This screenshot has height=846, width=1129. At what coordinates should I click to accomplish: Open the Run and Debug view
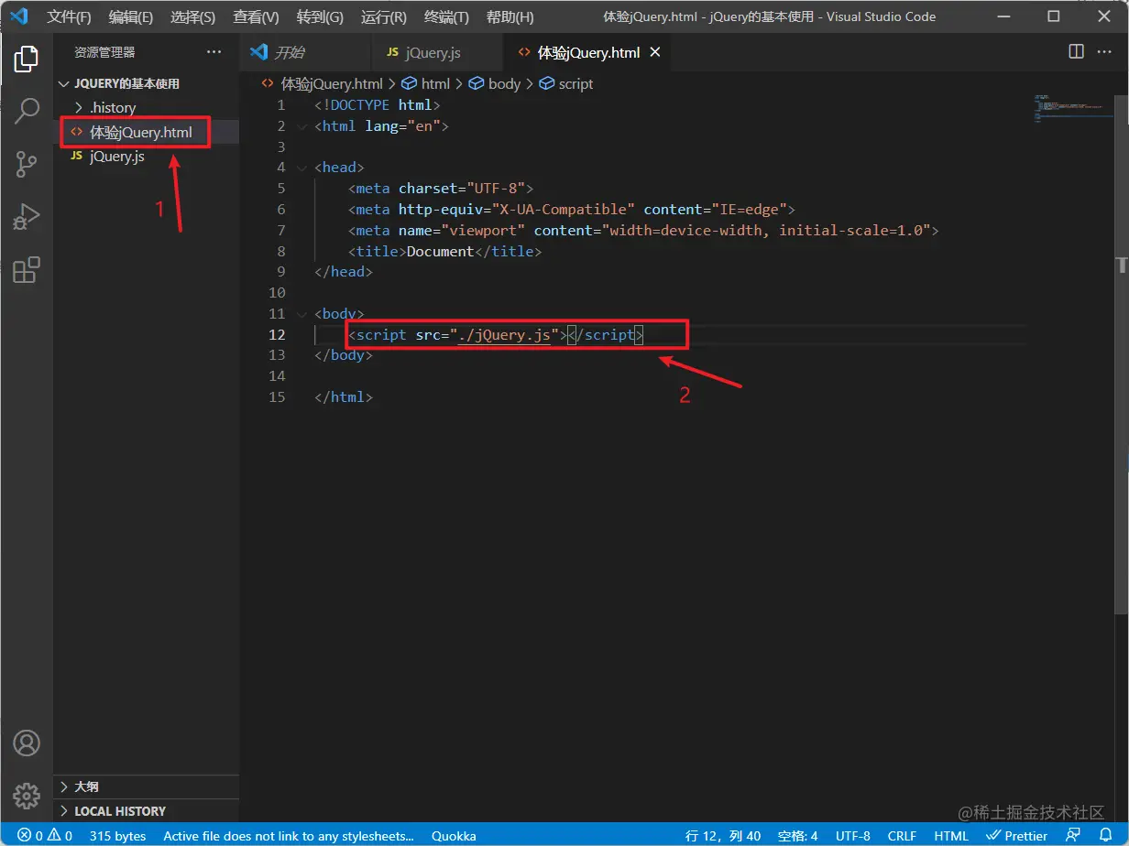coord(27,217)
